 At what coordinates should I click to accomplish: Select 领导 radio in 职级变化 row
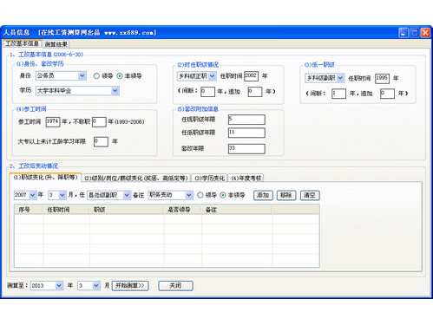tap(200, 195)
